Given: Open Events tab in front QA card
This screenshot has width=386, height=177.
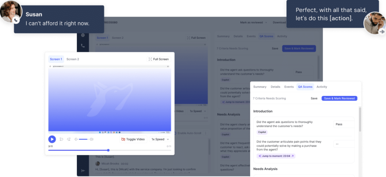Looking at the screenshot, I should (289, 87).
